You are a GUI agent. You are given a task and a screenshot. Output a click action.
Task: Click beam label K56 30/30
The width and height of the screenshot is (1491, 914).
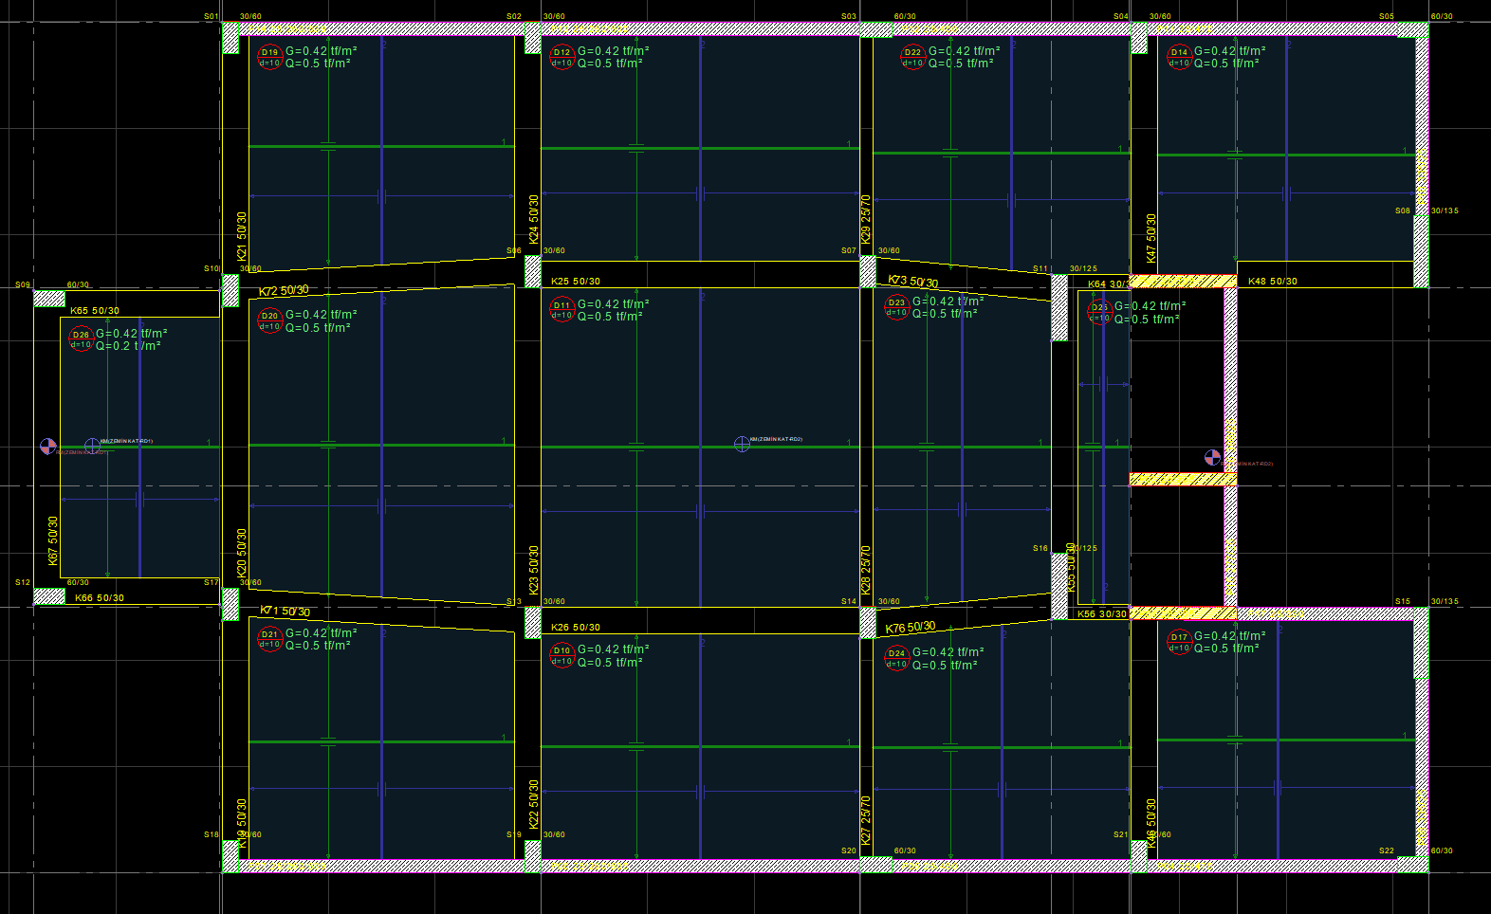coord(1102,614)
